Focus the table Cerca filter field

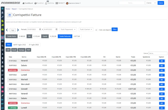coord(158,53)
